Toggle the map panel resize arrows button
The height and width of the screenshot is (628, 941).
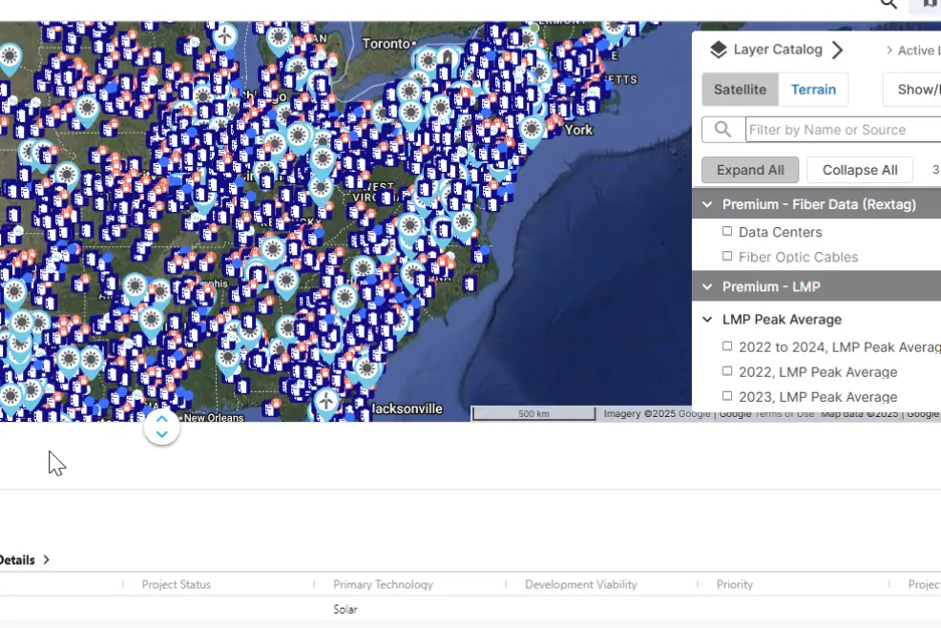162,427
